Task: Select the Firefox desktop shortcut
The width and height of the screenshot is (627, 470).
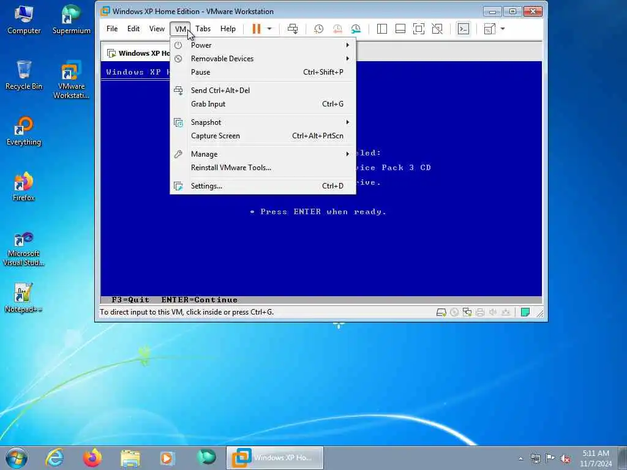Action: [x=24, y=187]
